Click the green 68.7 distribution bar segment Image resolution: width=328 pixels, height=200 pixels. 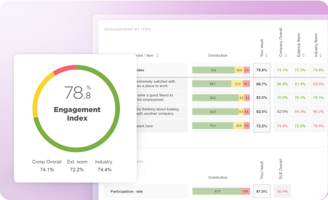pos(212,84)
